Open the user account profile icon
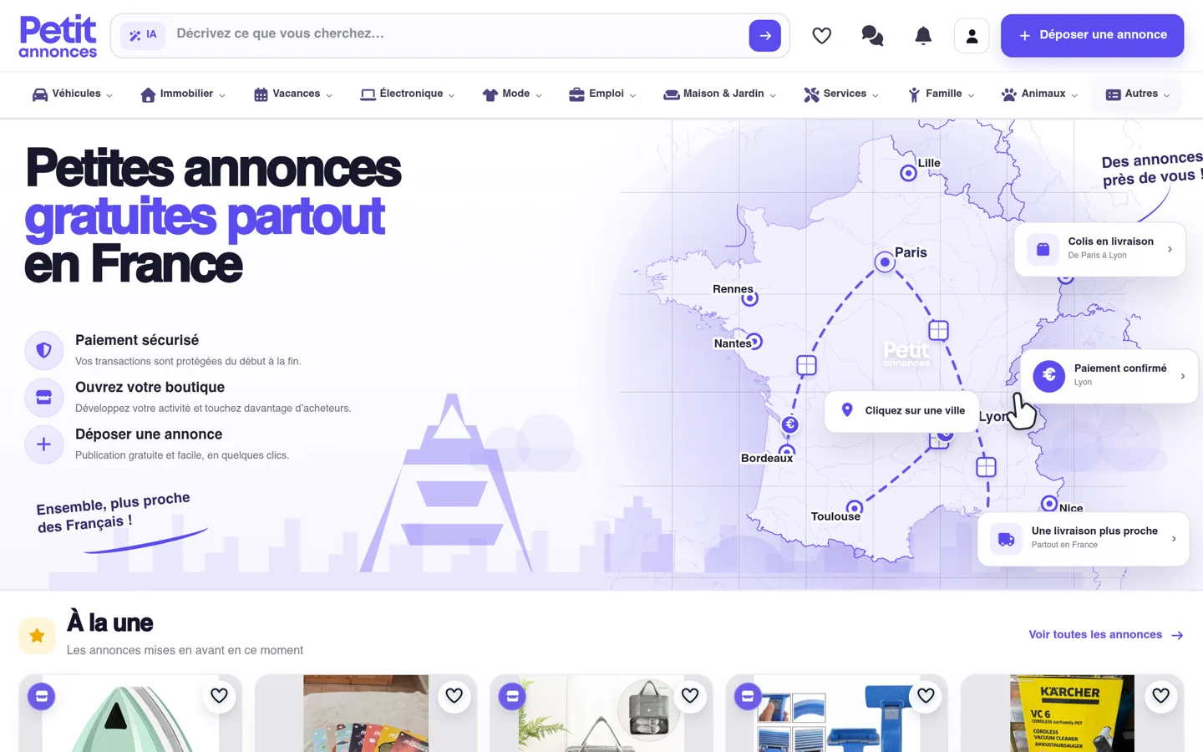Image resolution: width=1203 pixels, height=752 pixels. click(x=972, y=36)
